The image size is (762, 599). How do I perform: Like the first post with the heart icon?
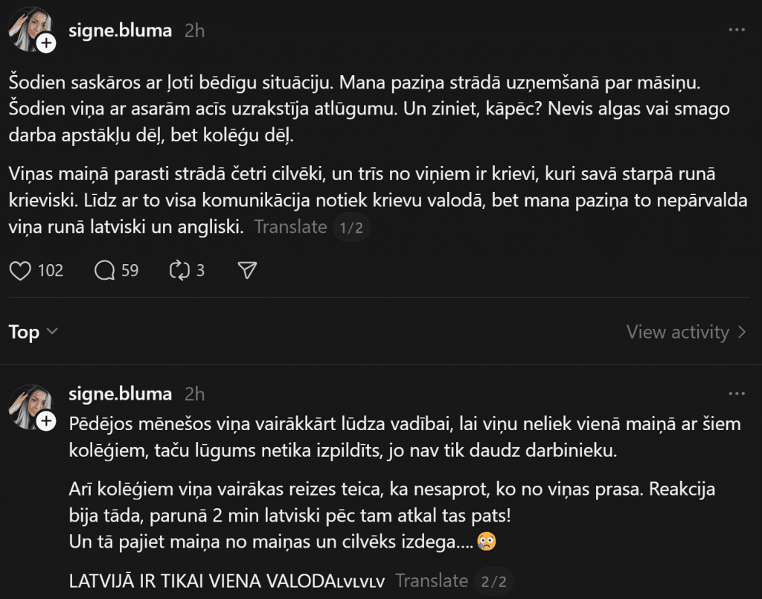tap(20, 270)
